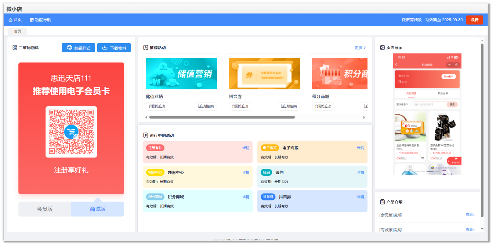Click the left arrow of the horizontal scrollbar
The width and height of the screenshot is (493, 245).
pos(146,117)
